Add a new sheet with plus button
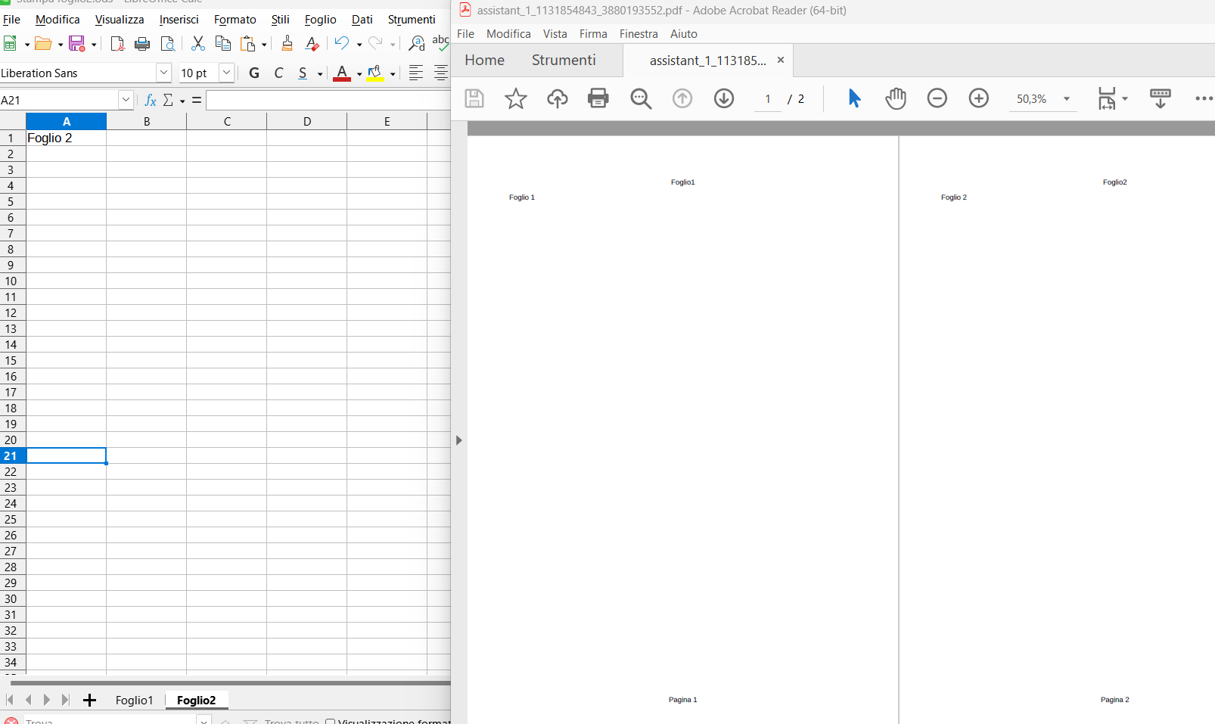 pos(89,701)
